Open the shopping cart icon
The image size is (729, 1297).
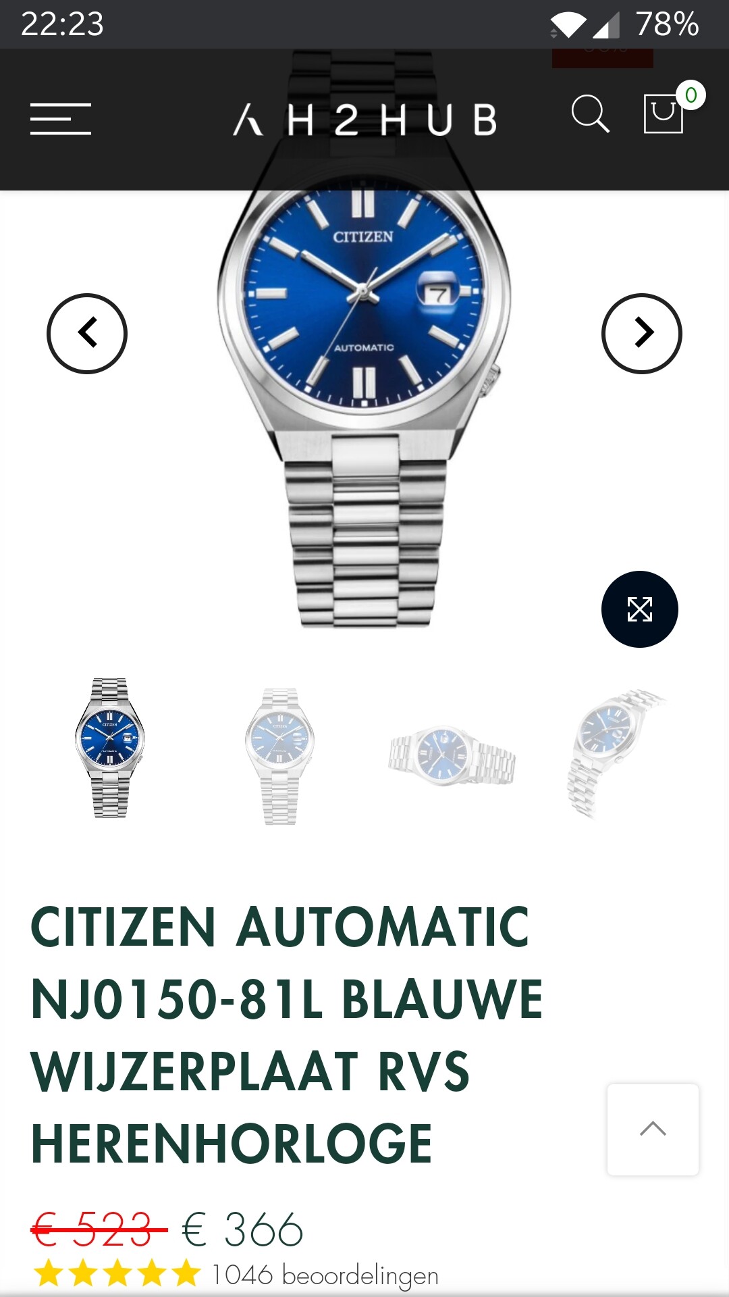click(664, 113)
